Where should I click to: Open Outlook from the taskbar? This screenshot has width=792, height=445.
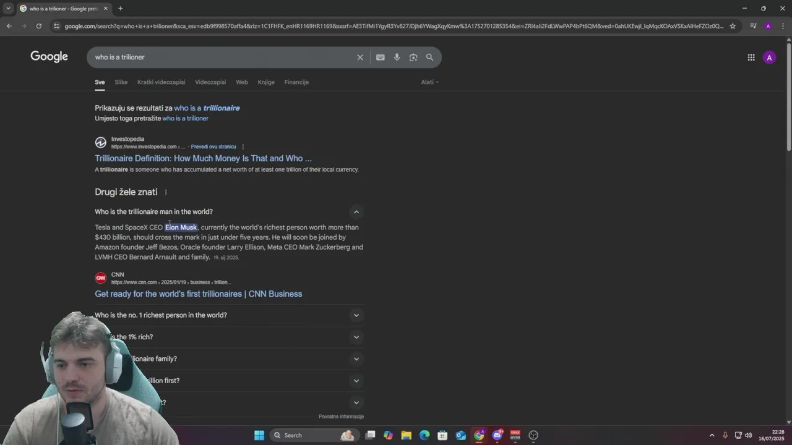[x=461, y=435]
